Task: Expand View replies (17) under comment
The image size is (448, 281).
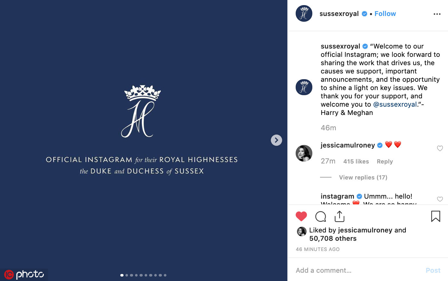Action: pyautogui.click(x=363, y=178)
